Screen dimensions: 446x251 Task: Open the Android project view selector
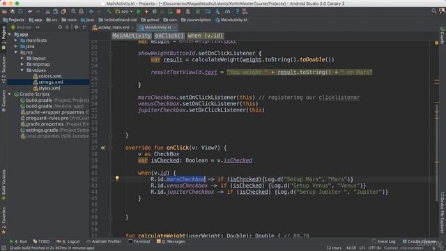click(25, 27)
